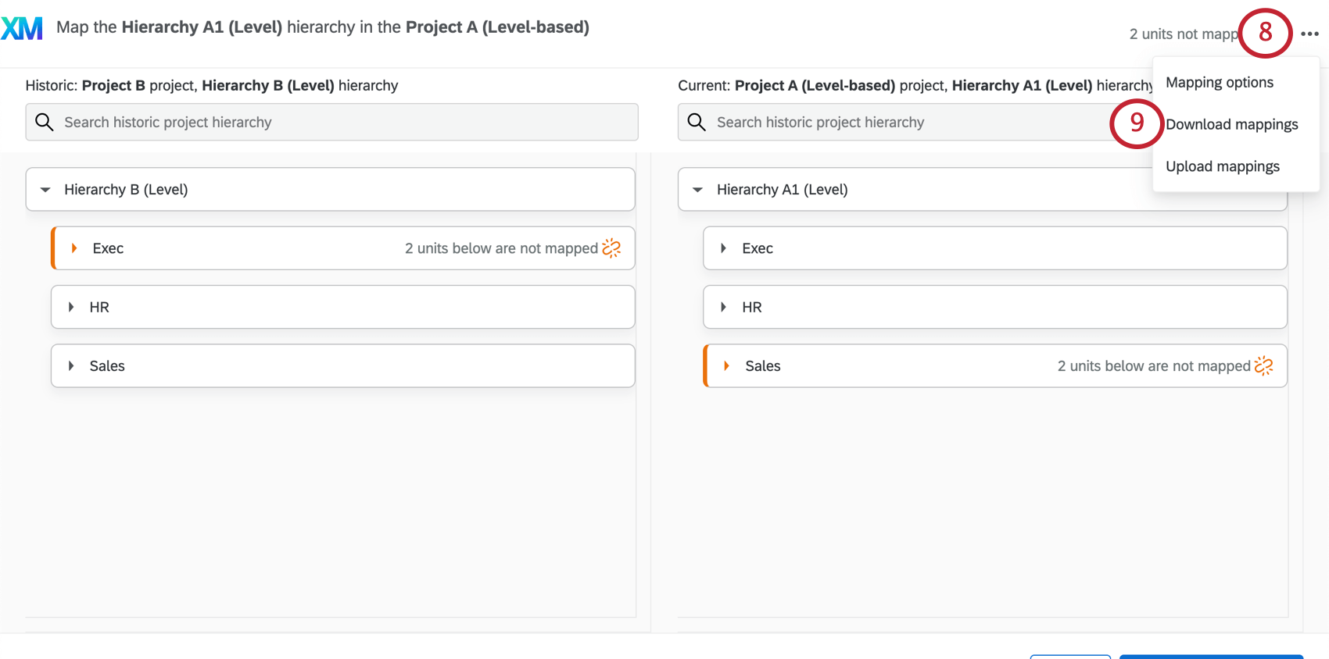Collapse the Hierarchy B (Level) root node
The image size is (1329, 659).
tap(45, 189)
